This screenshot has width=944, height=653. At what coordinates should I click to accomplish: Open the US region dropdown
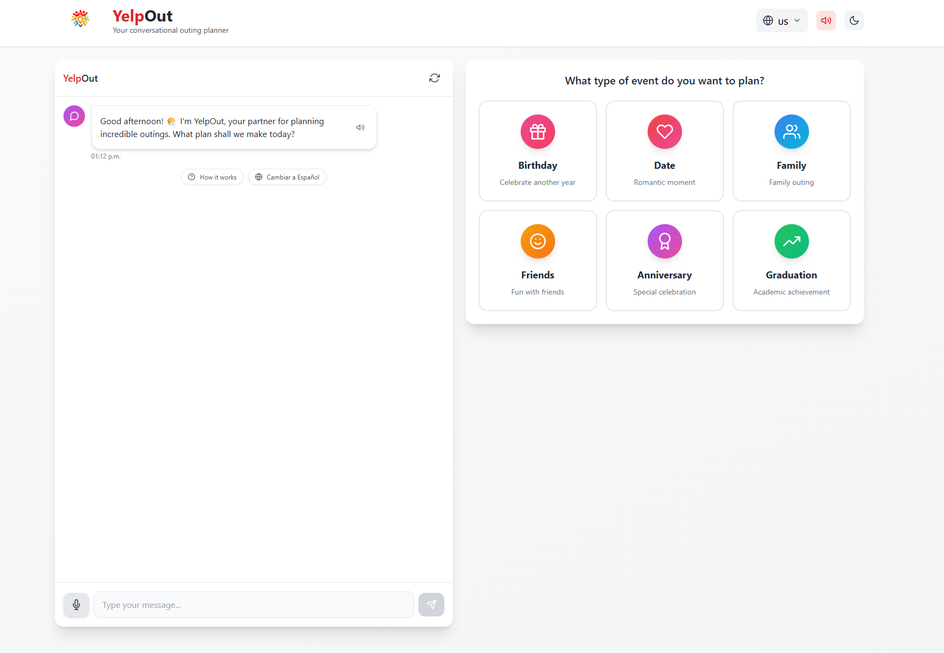click(782, 20)
